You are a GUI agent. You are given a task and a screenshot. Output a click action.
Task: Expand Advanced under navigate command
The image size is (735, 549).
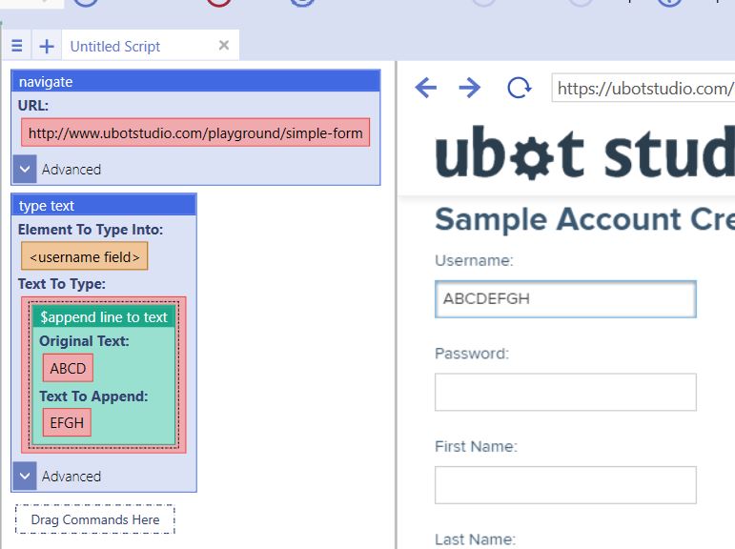pos(25,169)
